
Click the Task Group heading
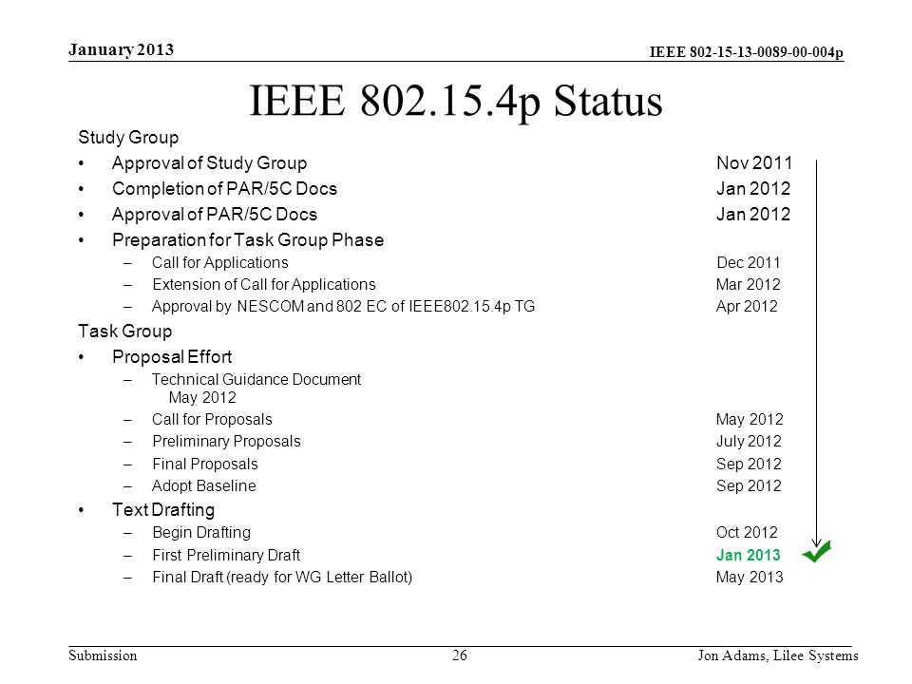[125, 331]
